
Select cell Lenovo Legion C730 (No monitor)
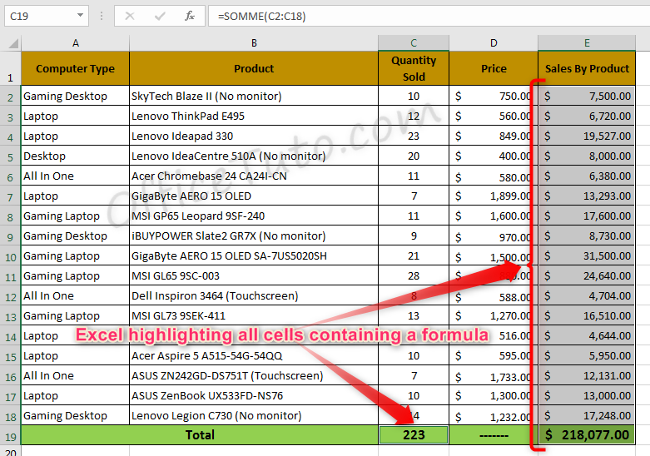coord(254,415)
